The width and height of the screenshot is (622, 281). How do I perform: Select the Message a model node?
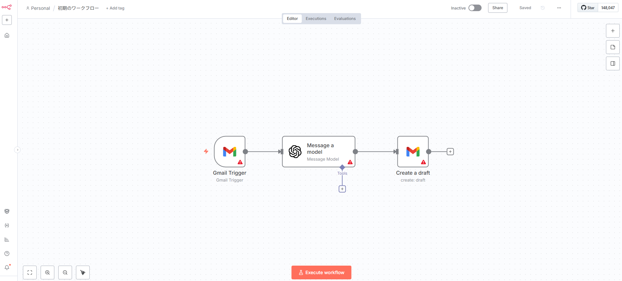[x=319, y=152]
